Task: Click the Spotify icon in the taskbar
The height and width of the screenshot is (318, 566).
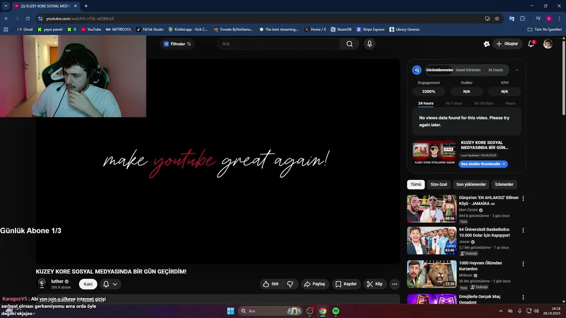Action: [336, 311]
